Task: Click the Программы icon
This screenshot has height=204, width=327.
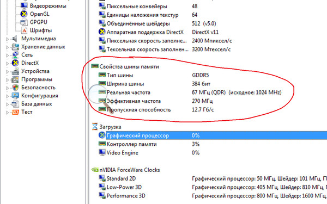Action: pos(15,79)
